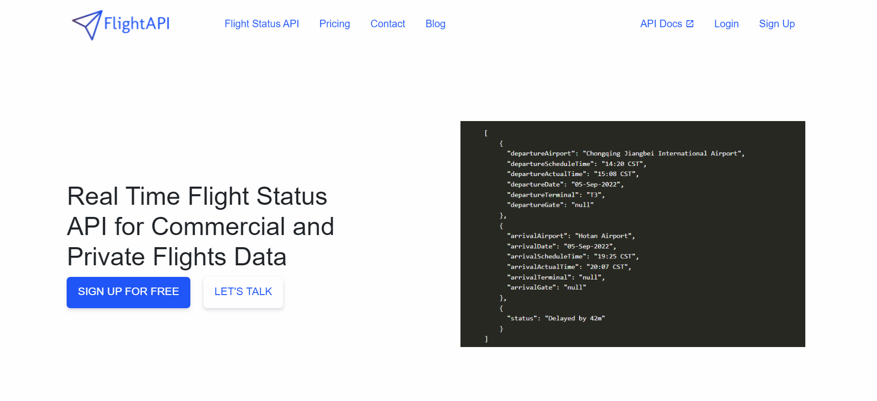This screenshot has height=401, width=877.
Task: Click the arrivalGate null line in JSON
Action: tap(546, 288)
